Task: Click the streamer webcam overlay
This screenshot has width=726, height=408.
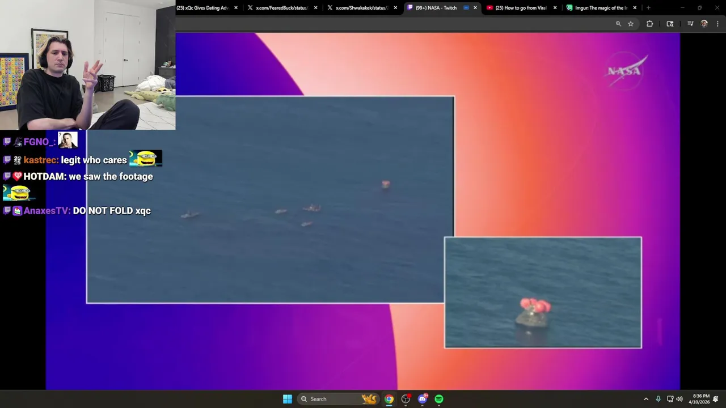Action: pyautogui.click(x=87, y=65)
